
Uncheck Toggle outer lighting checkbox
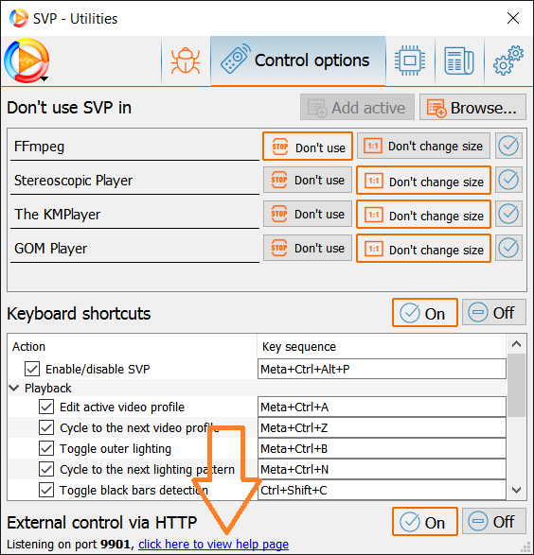pos(46,448)
